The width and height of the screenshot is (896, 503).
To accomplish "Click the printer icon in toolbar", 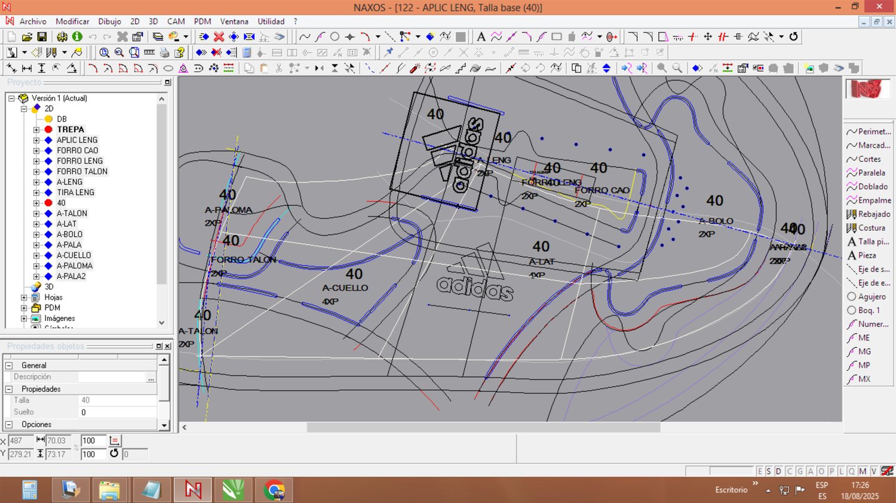I will coord(164,53).
